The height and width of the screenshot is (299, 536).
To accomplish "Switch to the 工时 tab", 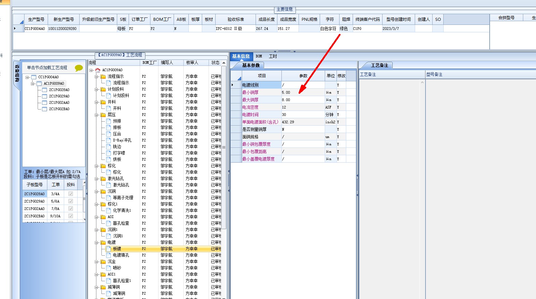I will 273,56.
